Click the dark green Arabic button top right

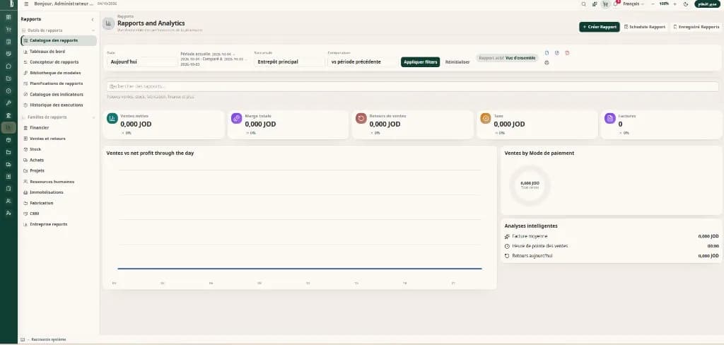(x=707, y=4)
